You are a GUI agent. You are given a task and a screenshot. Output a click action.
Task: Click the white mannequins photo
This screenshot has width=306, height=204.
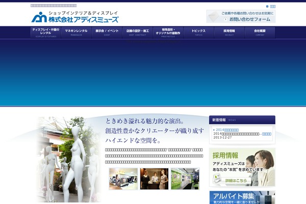pos(69,159)
